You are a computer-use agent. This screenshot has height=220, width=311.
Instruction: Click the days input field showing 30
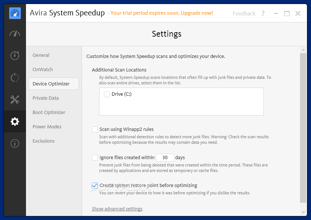(165, 158)
